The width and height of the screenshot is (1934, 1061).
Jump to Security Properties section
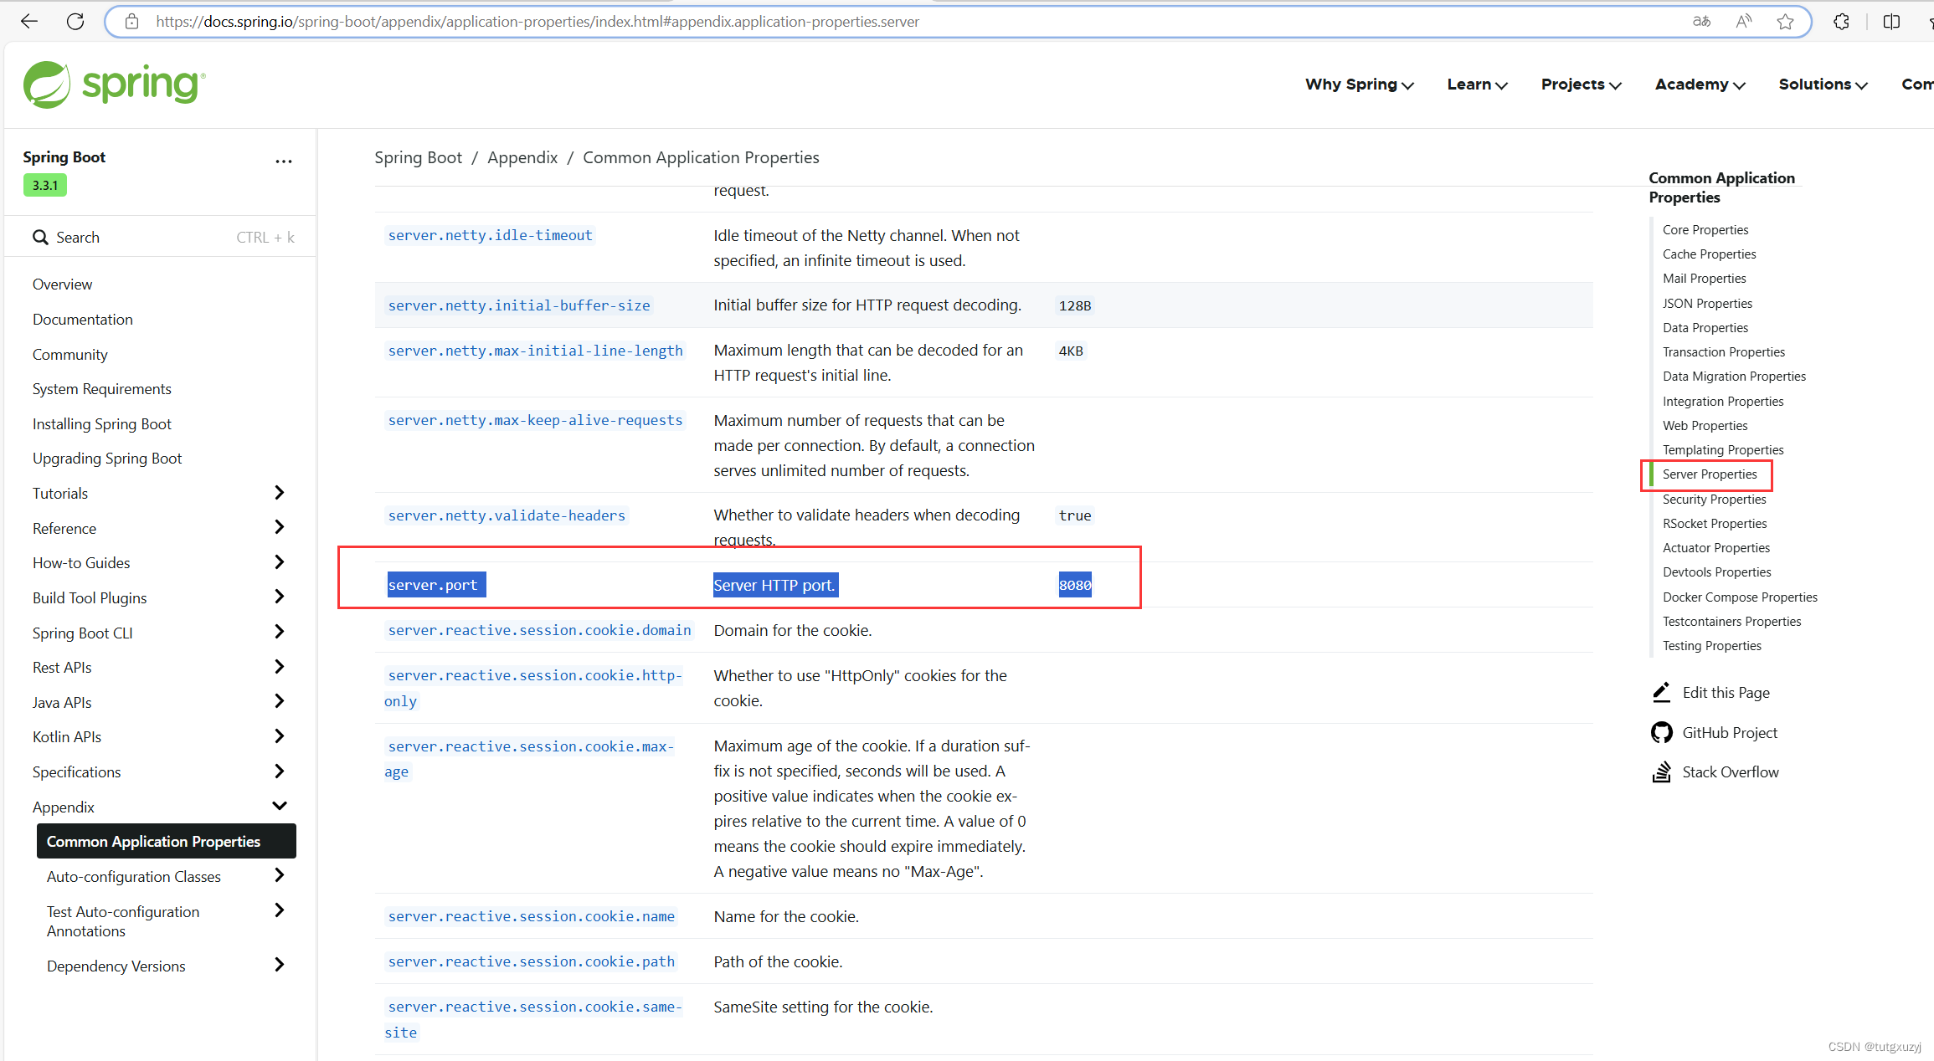(x=1714, y=499)
